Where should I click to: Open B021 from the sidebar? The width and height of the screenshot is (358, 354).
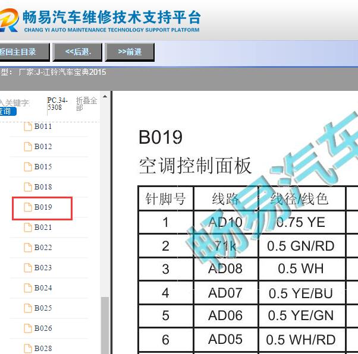tap(43, 227)
